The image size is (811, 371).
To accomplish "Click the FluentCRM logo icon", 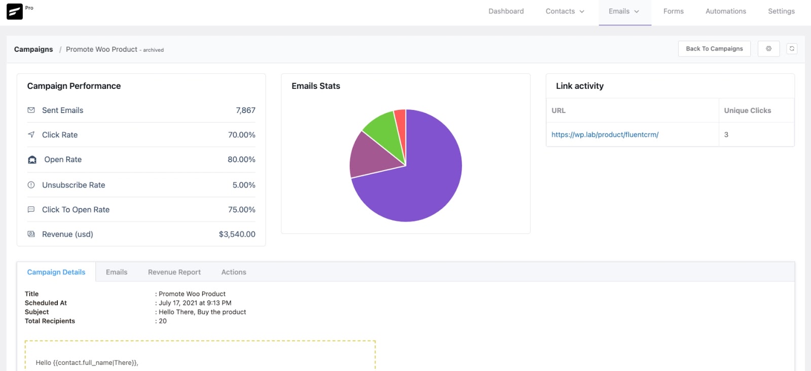I will [x=15, y=11].
